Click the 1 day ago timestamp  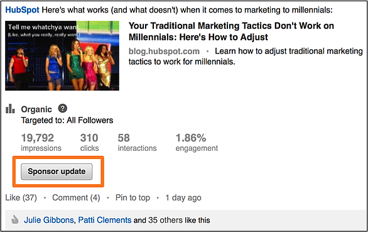[183, 197]
